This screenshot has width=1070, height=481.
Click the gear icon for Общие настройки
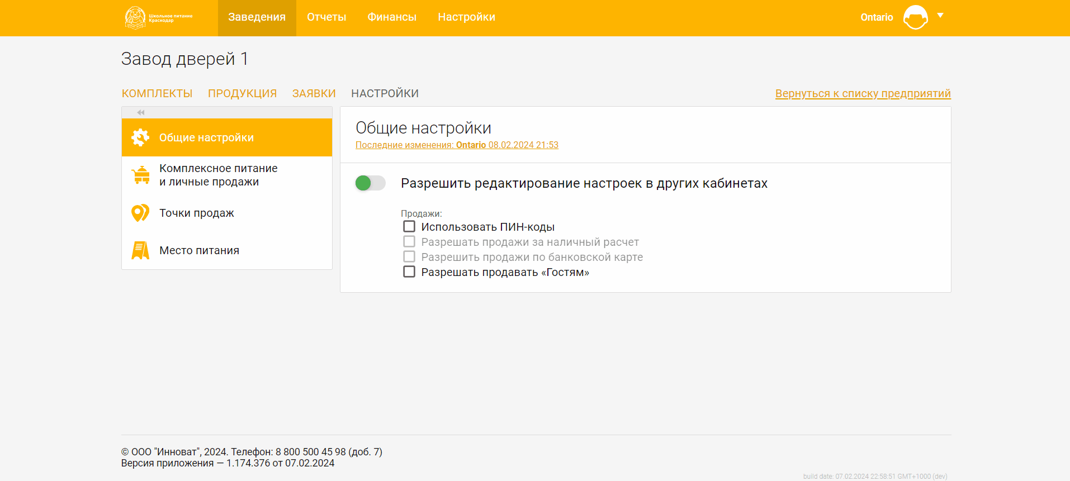(140, 137)
